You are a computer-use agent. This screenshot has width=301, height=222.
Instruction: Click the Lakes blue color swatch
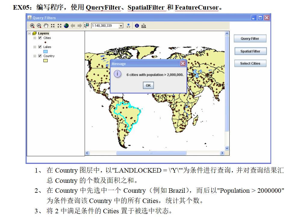click(45, 51)
